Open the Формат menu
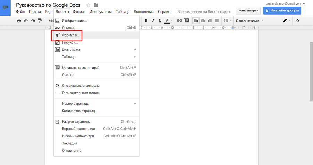313x165 pixels. pyautogui.click(x=79, y=11)
